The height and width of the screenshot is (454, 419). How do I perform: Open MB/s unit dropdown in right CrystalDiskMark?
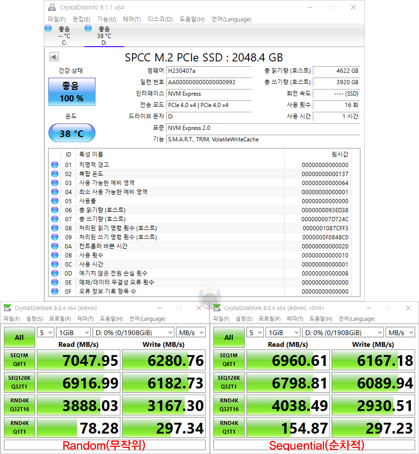tap(400, 332)
